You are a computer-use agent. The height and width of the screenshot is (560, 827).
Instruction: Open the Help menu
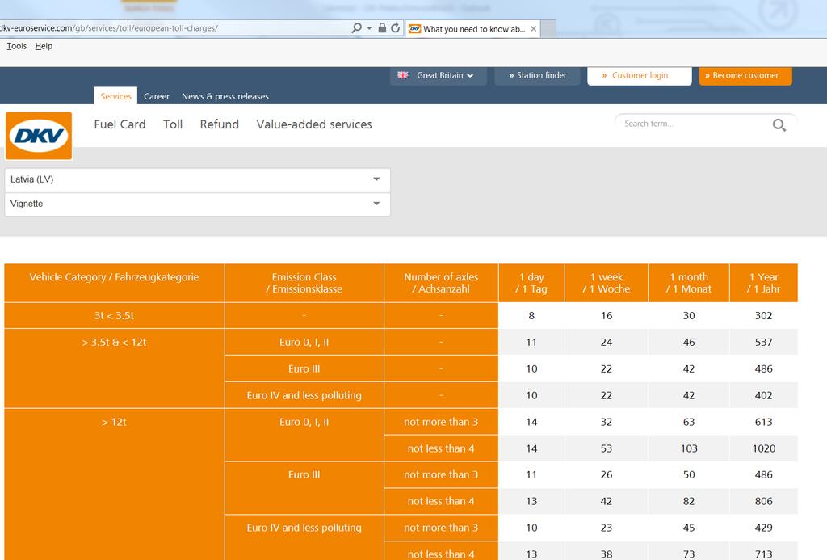[x=44, y=46]
